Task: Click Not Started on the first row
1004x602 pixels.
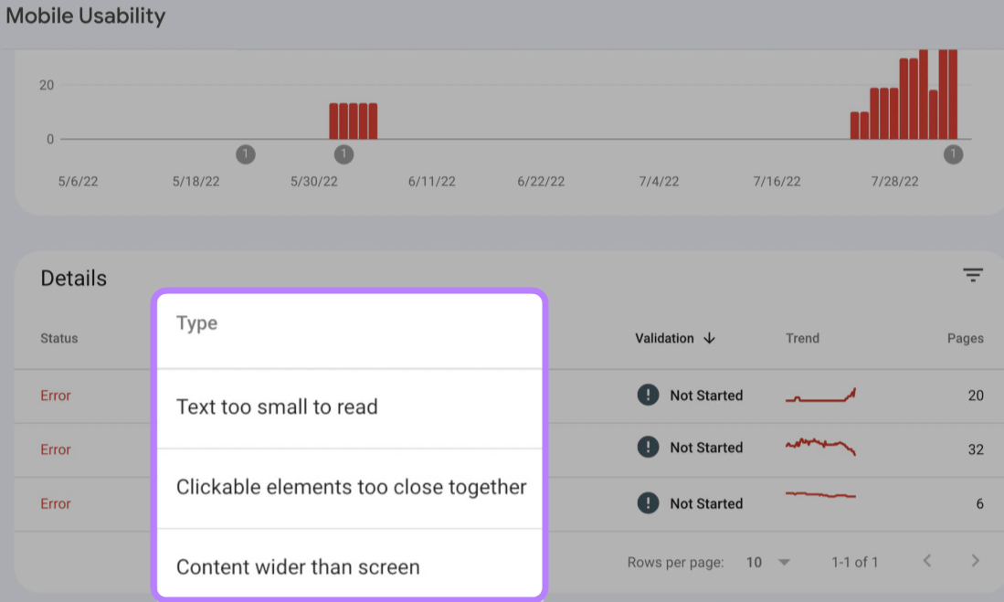Action: point(705,395)
